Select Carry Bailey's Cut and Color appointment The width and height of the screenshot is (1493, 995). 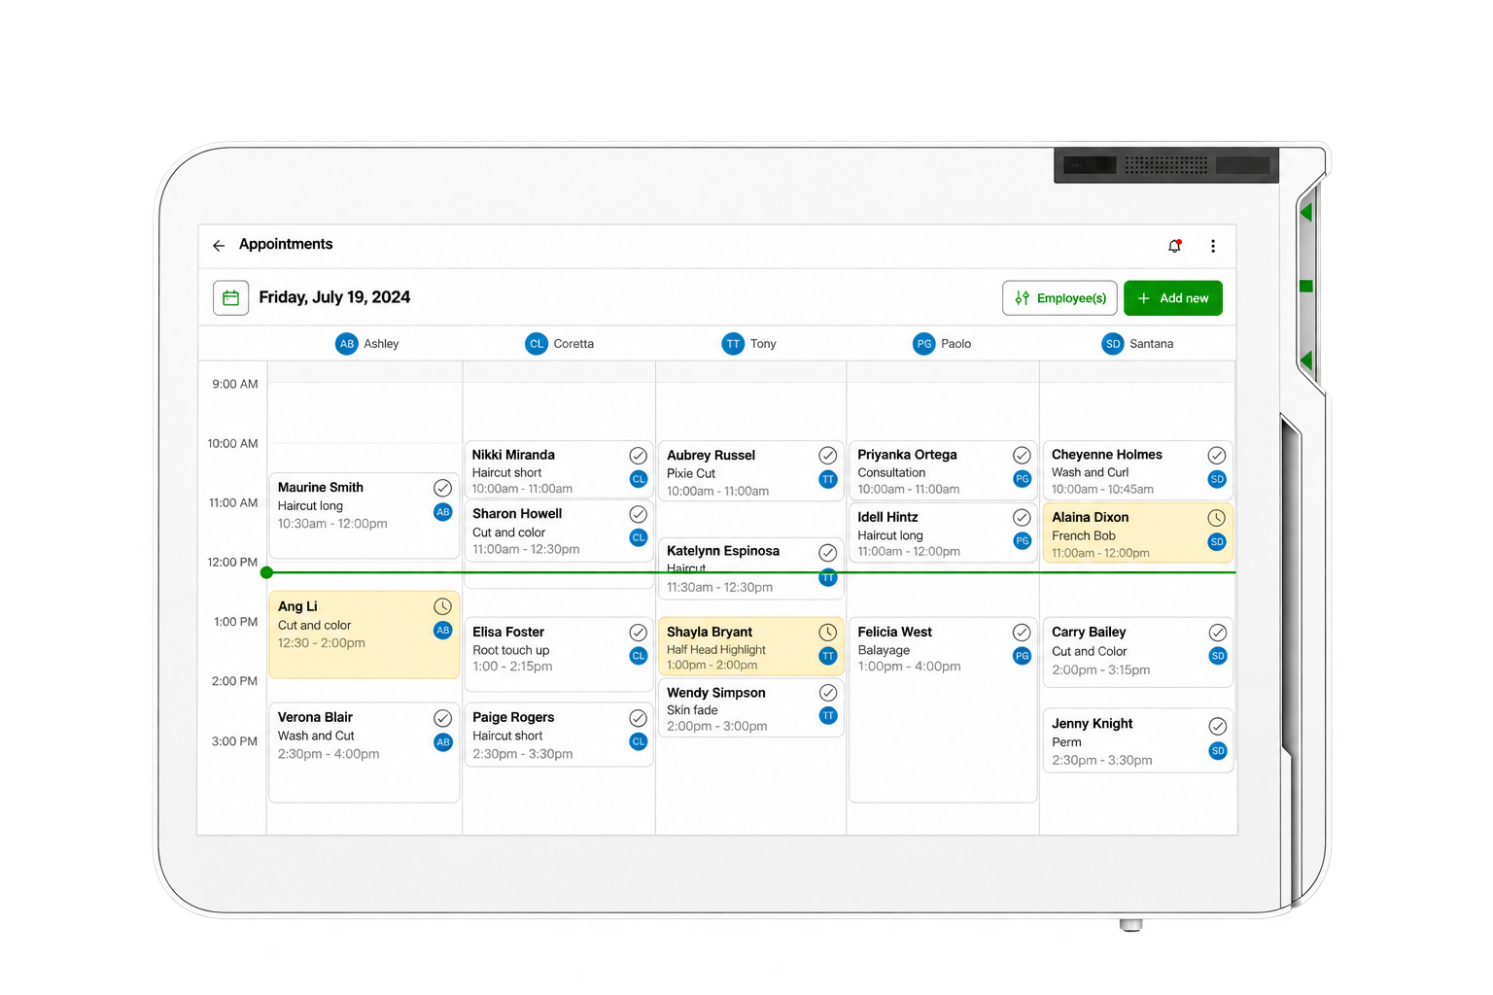coord(1137,652)
